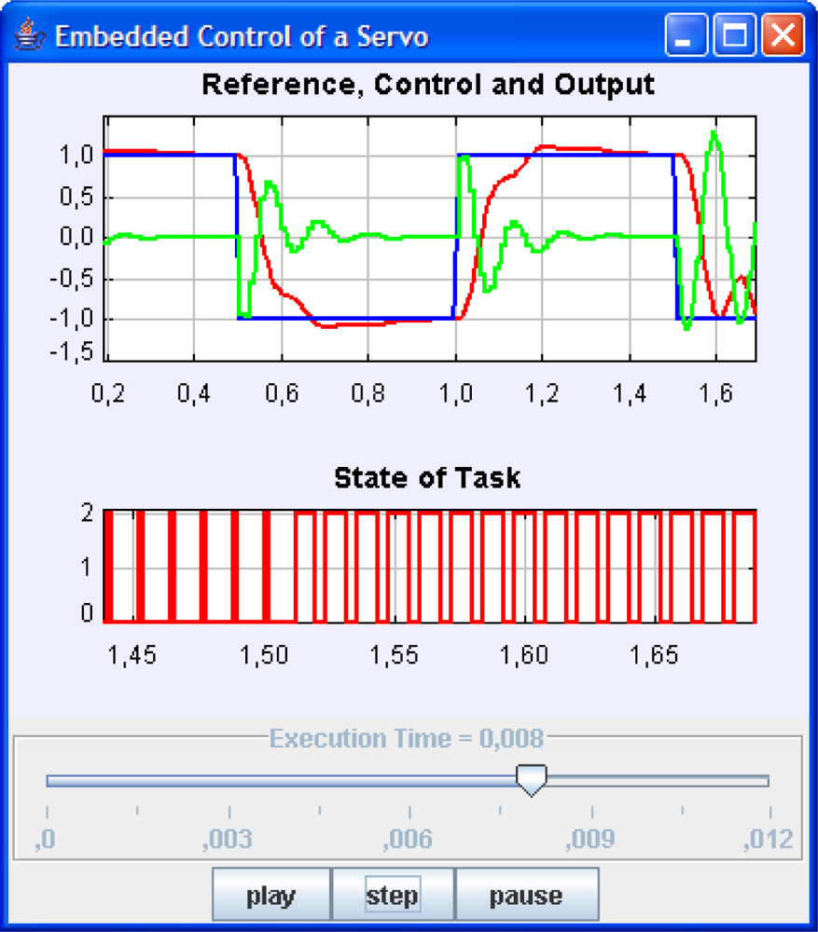Click the '0,8' x-axis label of upper chart
The image size is (818, 932).
pos(367,393)
